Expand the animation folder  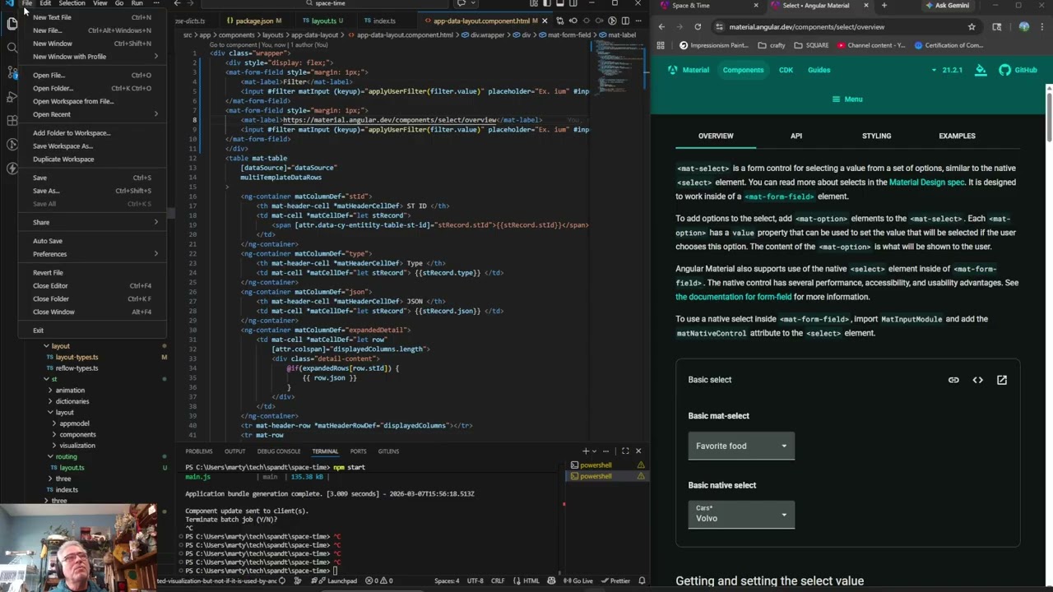[70, 391]
